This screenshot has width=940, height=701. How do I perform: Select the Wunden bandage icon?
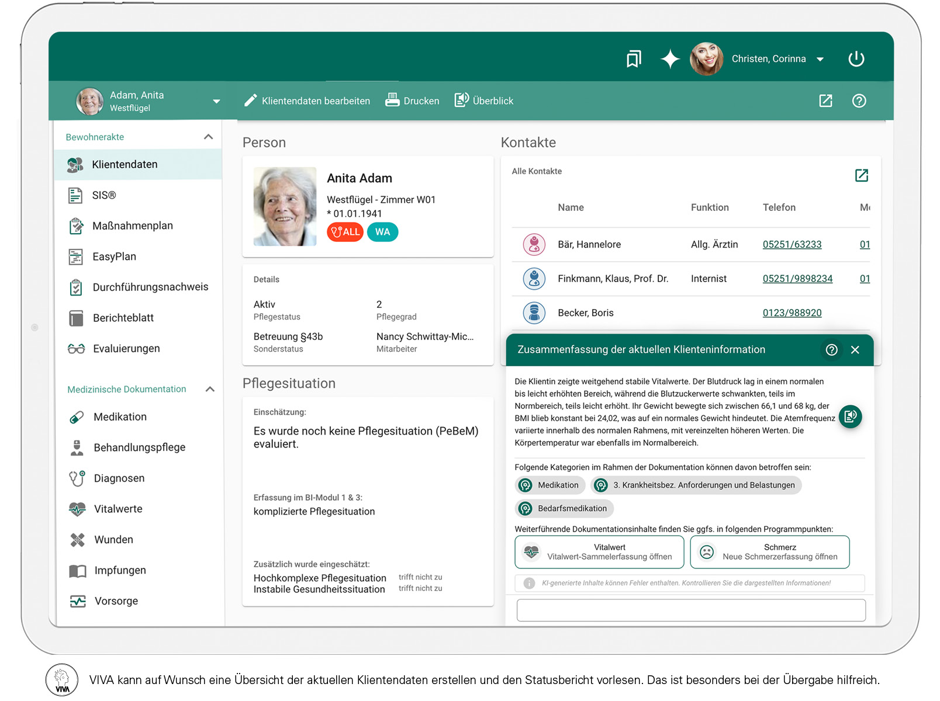pyautogui.click(x=77, y=539)
